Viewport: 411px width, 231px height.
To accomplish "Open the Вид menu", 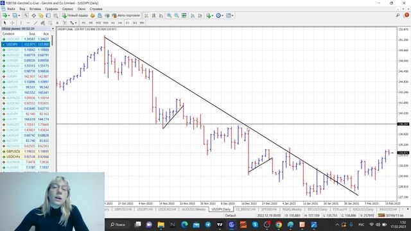I will (x=22, y=9).
